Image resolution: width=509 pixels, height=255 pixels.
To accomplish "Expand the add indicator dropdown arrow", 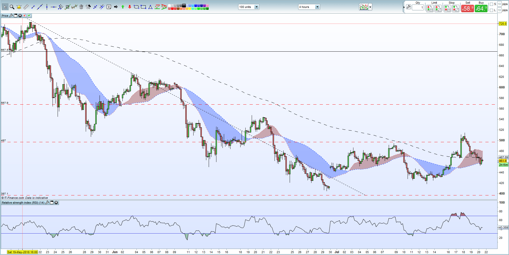I will (370, 7).
